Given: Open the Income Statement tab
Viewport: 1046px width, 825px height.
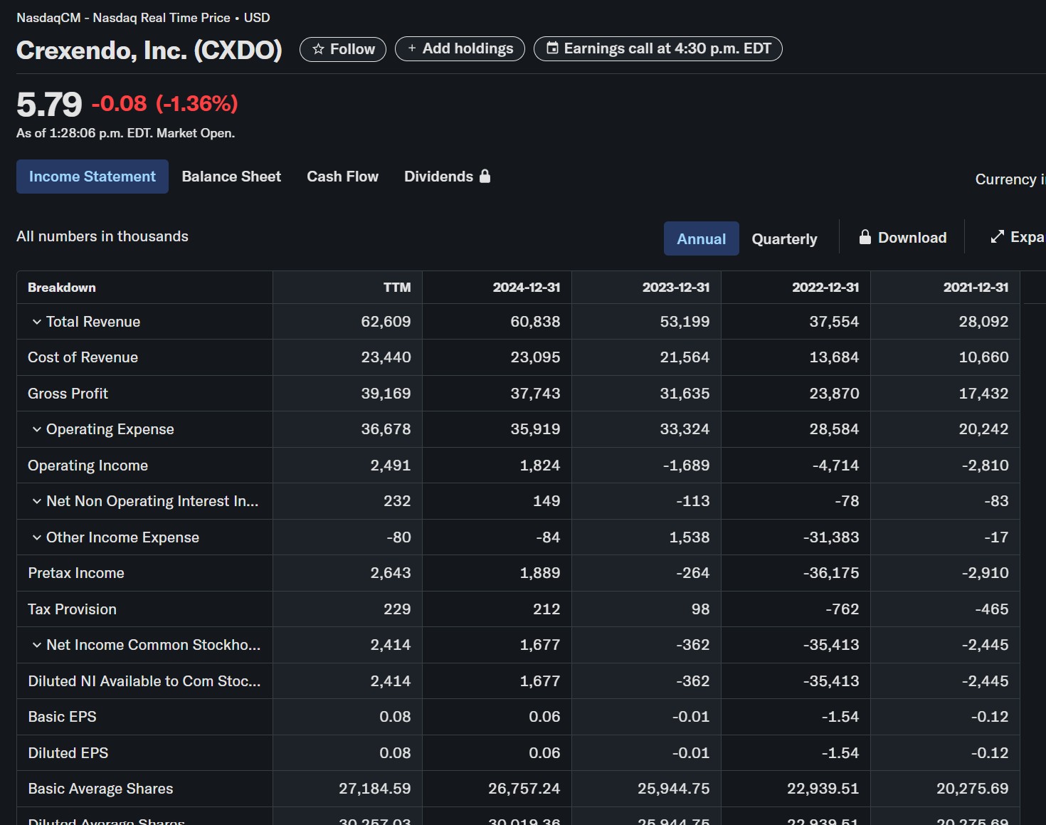Looking at the screenshot, I should coord(93,177).
